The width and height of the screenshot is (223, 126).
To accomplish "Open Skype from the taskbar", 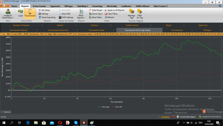I will 76,123.
